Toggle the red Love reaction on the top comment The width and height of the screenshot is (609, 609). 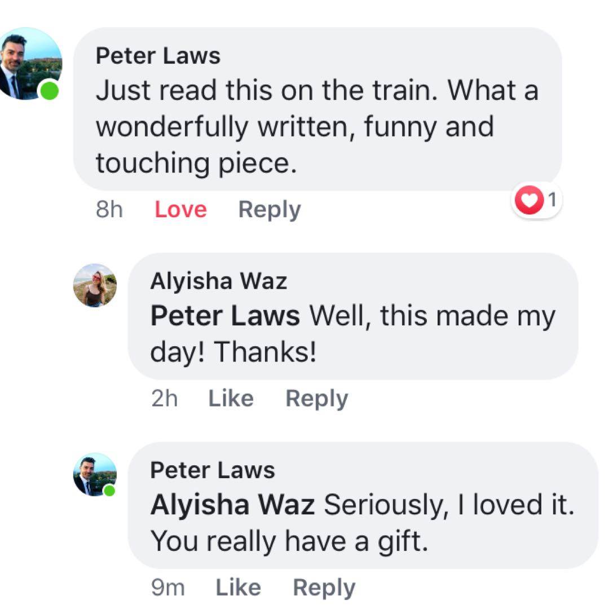click(180, 210)
